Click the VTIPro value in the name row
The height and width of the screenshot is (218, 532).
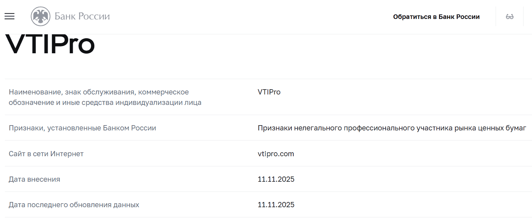click(269, 92)
